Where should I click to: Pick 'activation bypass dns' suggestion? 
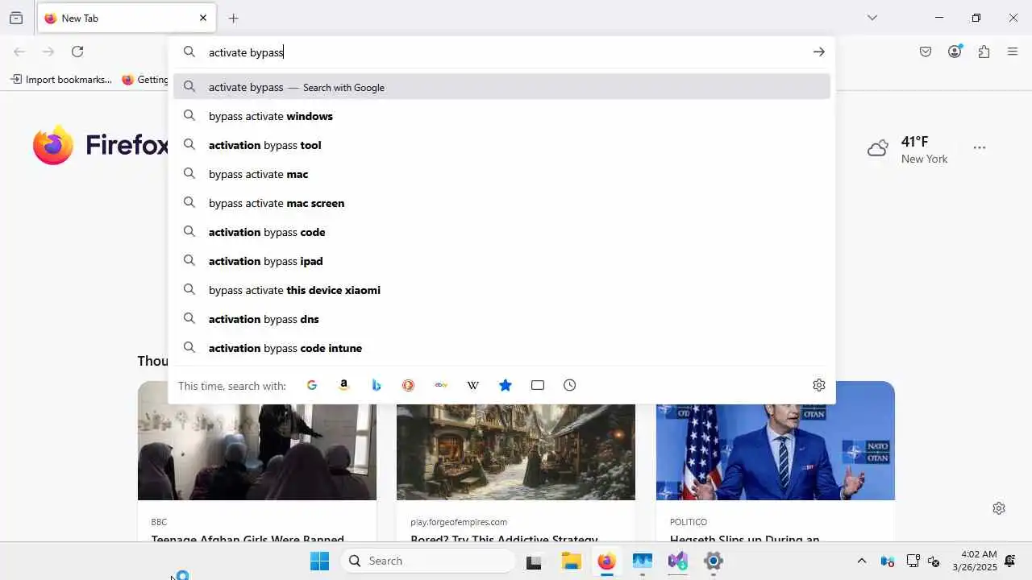point(501,319)
